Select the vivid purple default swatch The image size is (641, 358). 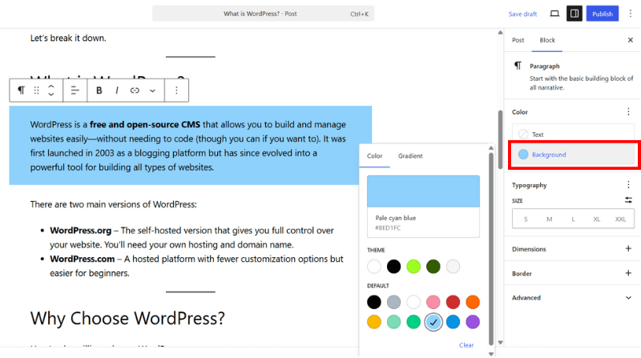point(473,322)
